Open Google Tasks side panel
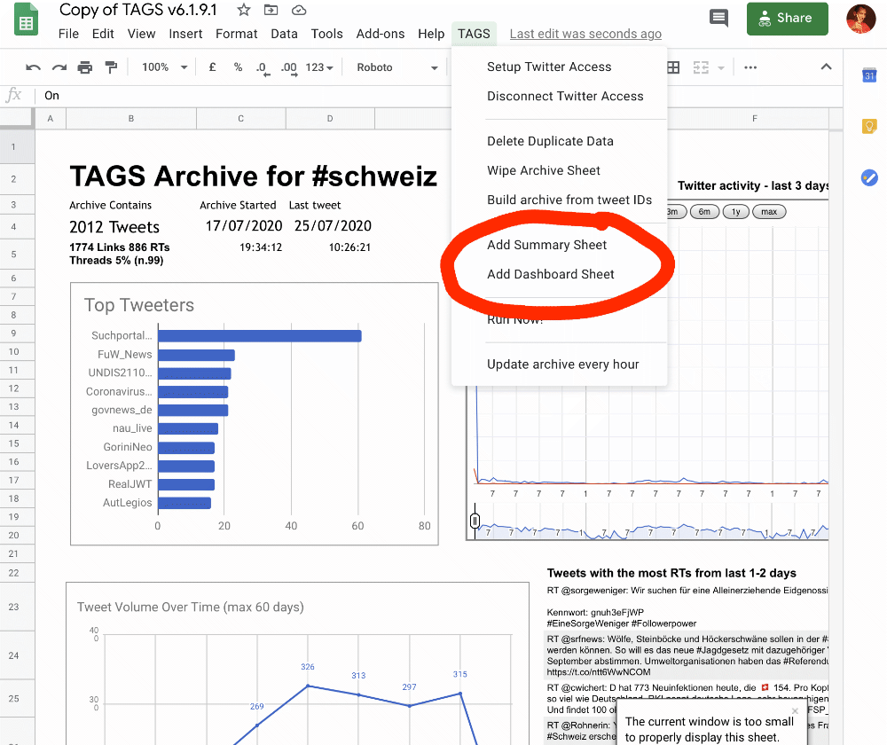This screenshot has width=887, height=745. [x=869, y=178]
